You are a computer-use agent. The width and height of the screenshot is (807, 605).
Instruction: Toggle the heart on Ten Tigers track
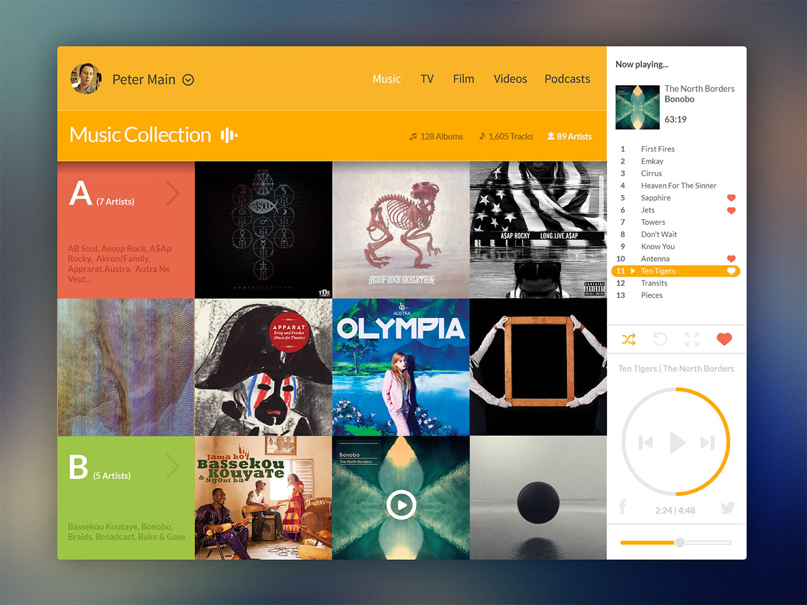(731, 271)
